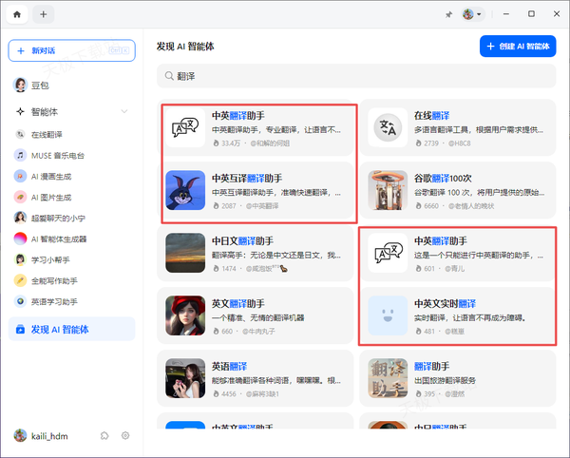Click 创建 AI 智能体 button

coord(518,46)
